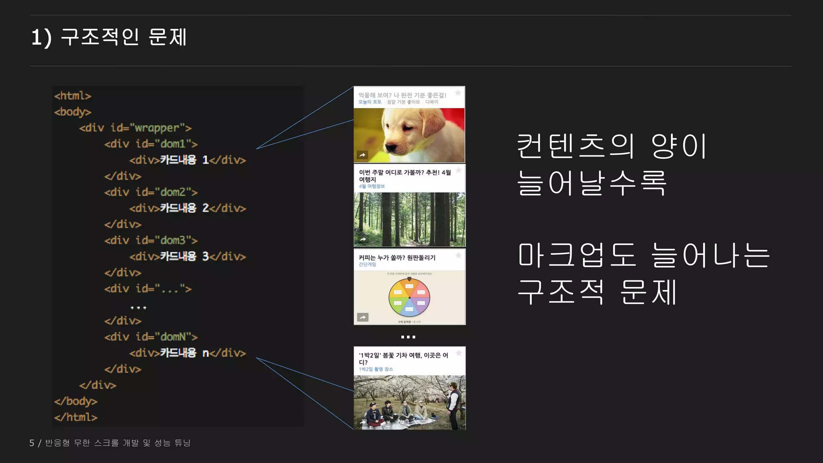
Task: Open the 4월 여행정보 link
Action: [372, 186]
